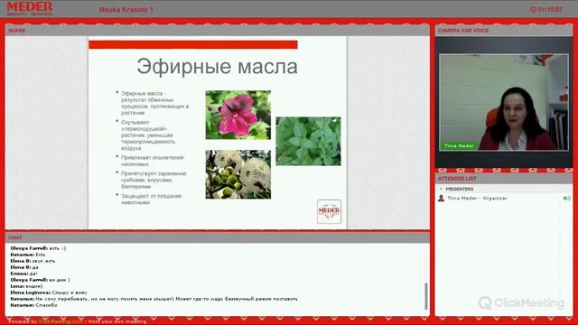Click the bullet 'Привлекает опылителей-насекомых'
The image size is (578, 325).
coord(153,161)
